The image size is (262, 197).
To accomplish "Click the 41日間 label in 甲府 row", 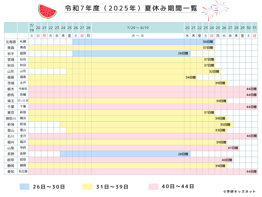I will pyautogui.click(x=233, y=148).
